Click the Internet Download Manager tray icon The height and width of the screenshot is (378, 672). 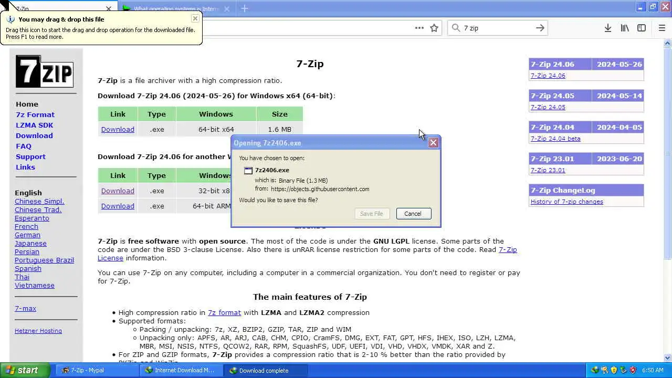coord(595,370)
